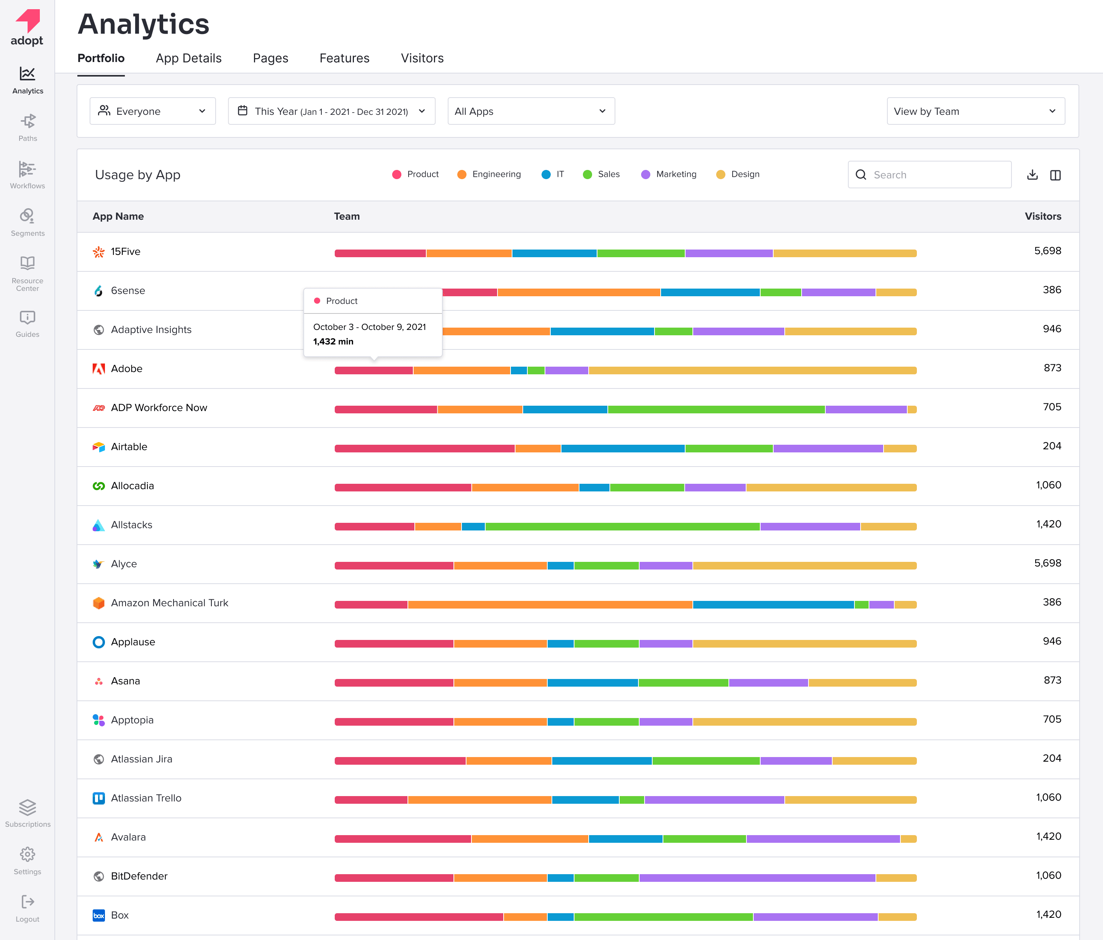
Task: Click the Search input field
Action: point(930,175)
